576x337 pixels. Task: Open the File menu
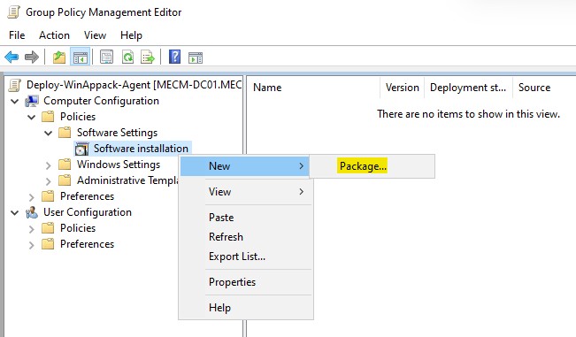click(17, 35)
